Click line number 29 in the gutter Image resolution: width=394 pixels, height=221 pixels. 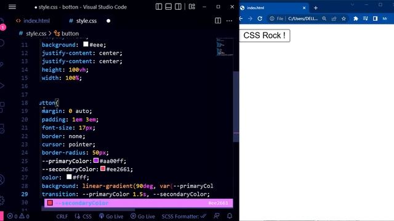point(25,194)
